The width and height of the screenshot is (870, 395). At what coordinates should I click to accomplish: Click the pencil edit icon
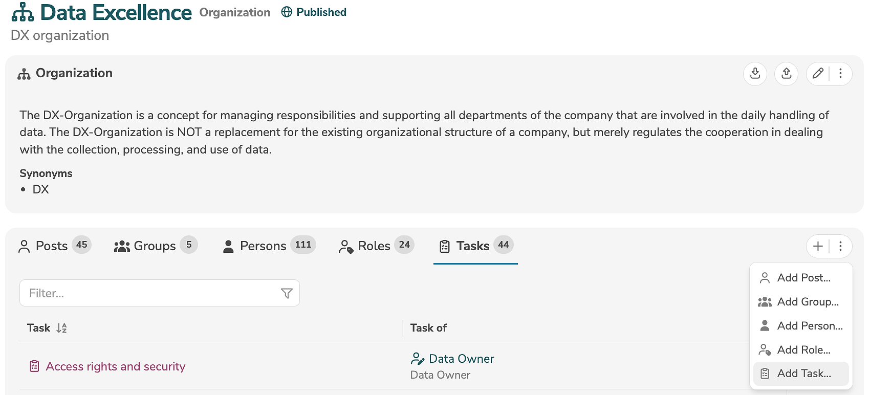point(818,74)
